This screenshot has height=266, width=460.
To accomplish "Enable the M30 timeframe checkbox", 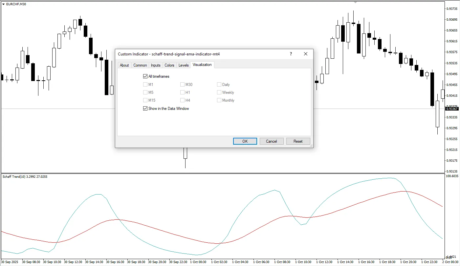I will (x=183, y=84).
